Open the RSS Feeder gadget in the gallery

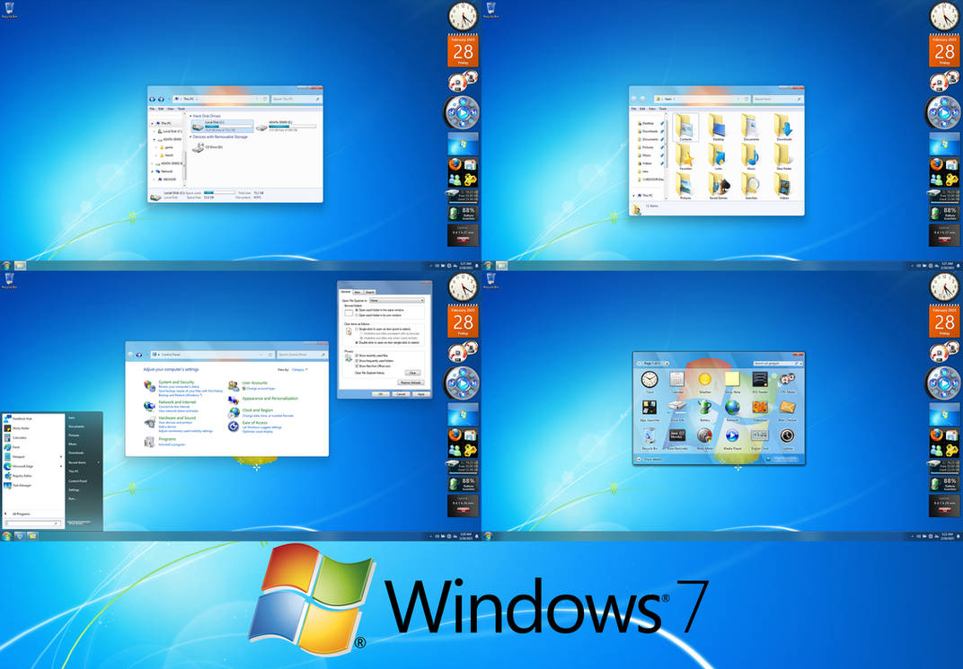click(760, 381)
